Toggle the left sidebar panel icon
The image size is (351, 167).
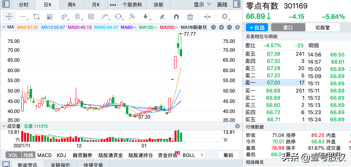tap(6, 4)
